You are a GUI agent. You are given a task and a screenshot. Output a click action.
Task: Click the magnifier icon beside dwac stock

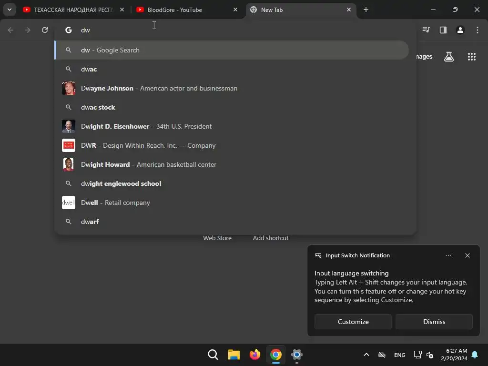pos(69,107)
